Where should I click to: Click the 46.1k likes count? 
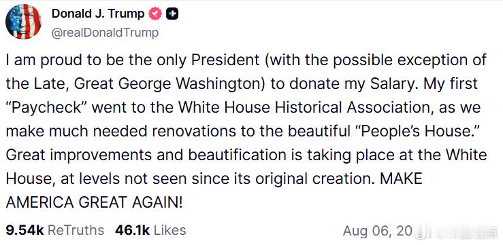click(133, 230)
